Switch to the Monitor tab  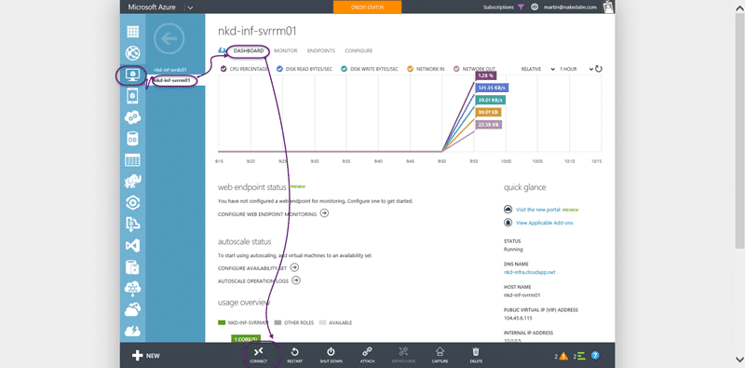click(x=286, y=51)
